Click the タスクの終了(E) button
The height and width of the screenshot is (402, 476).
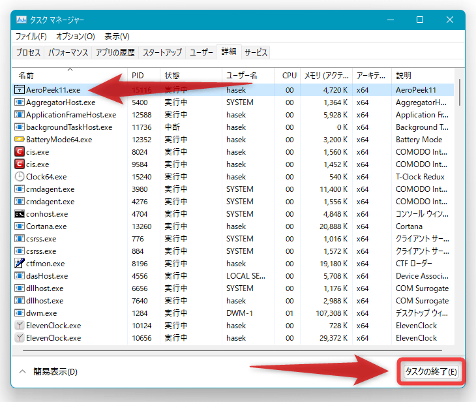tap(431, 371)
